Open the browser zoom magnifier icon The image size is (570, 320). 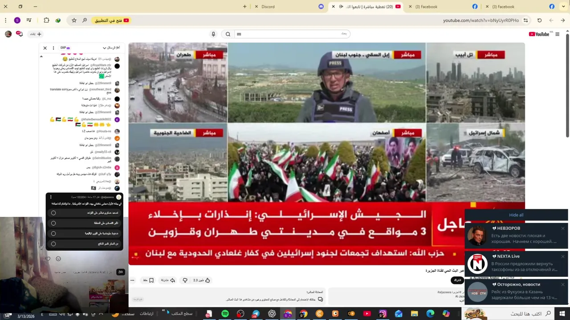(85, 20)
